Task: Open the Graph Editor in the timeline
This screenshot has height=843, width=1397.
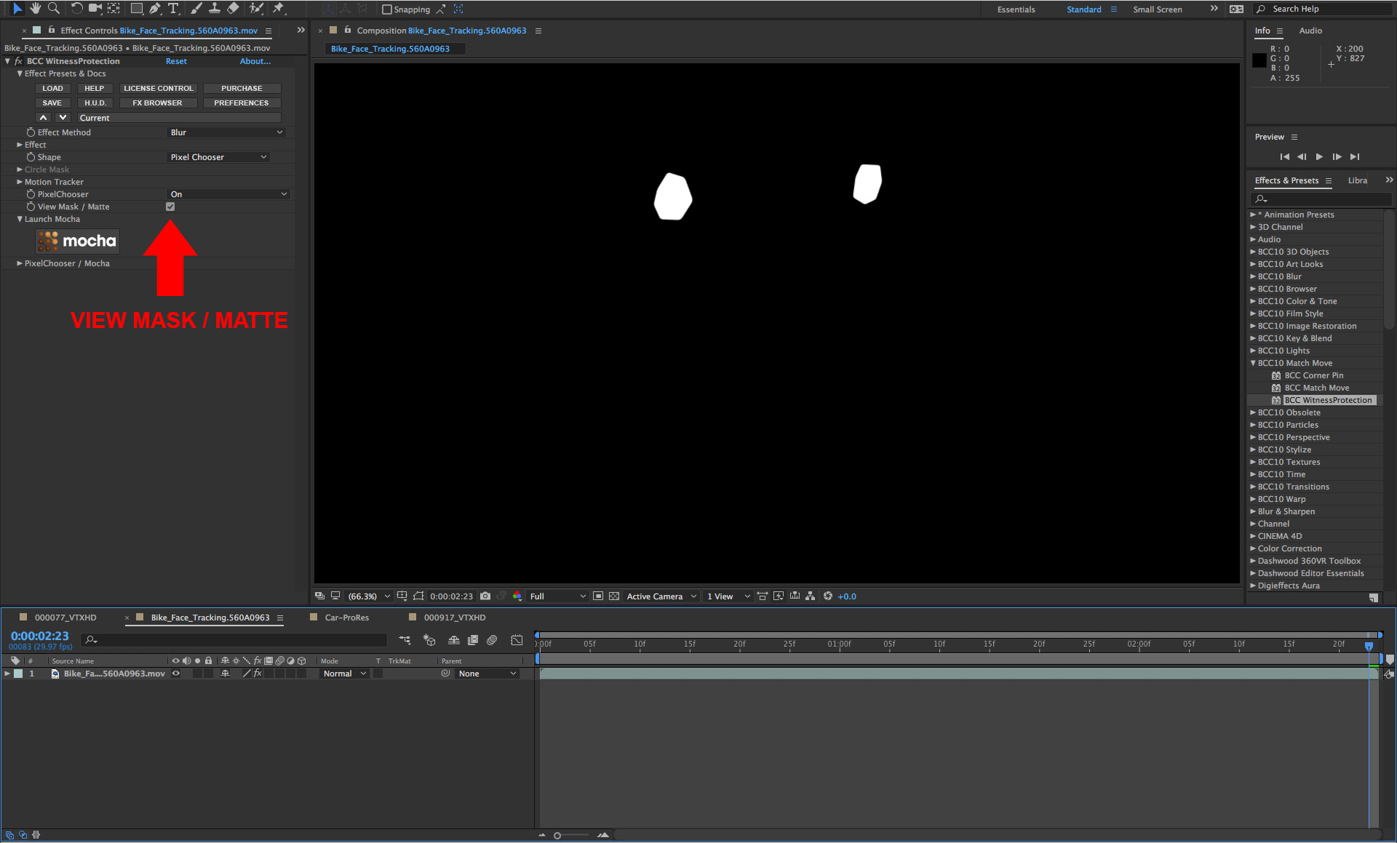Action: pos(517,640)
